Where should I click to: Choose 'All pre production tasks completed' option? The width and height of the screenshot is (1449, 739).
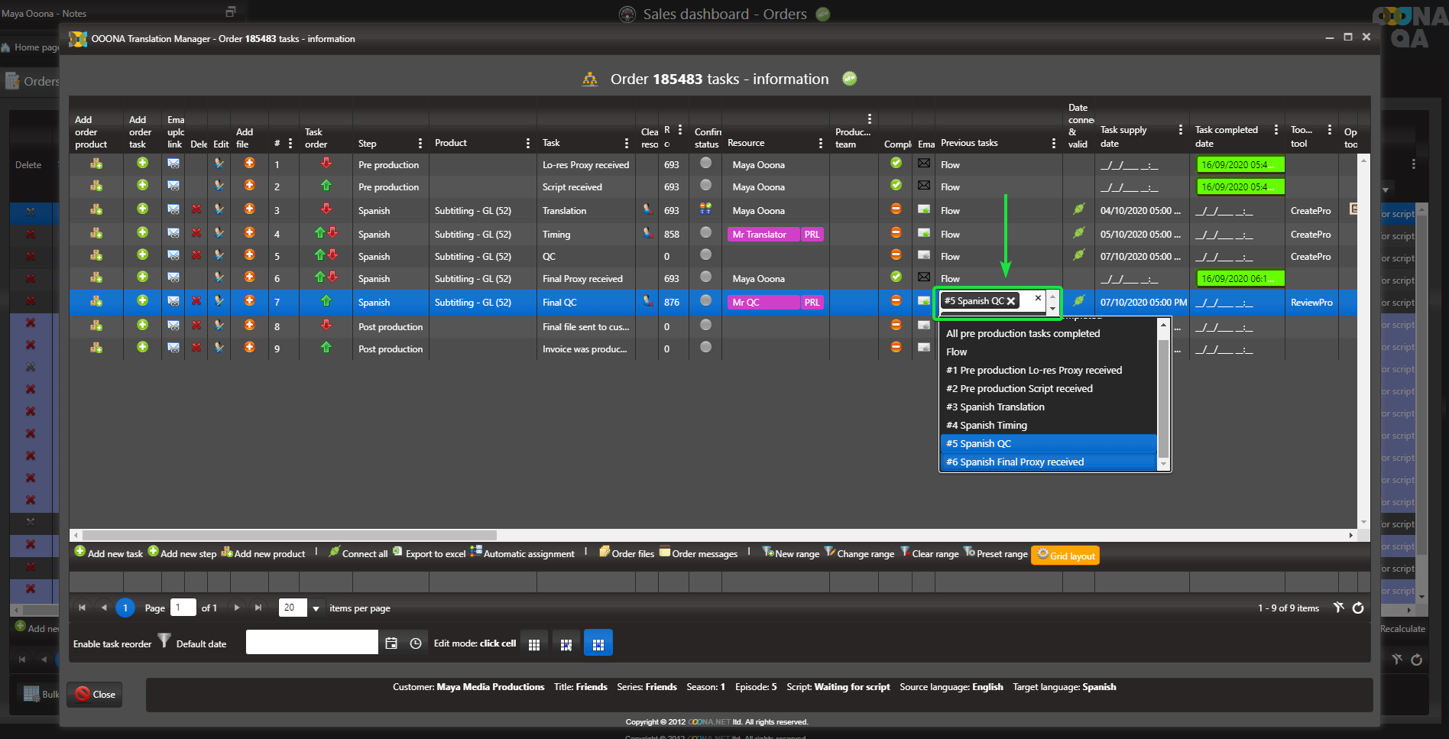pyautogui.click(x=1023, y=333)
